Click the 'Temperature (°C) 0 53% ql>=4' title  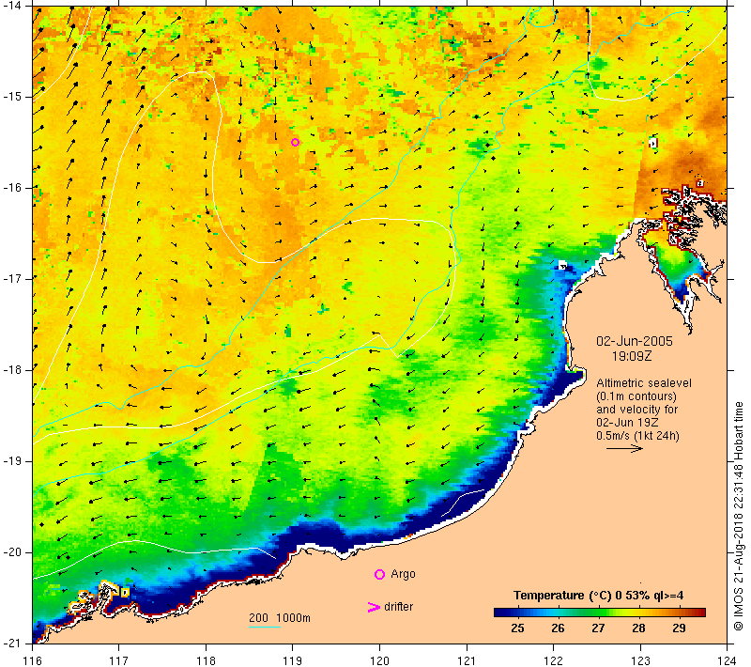(x=598, y=595)
